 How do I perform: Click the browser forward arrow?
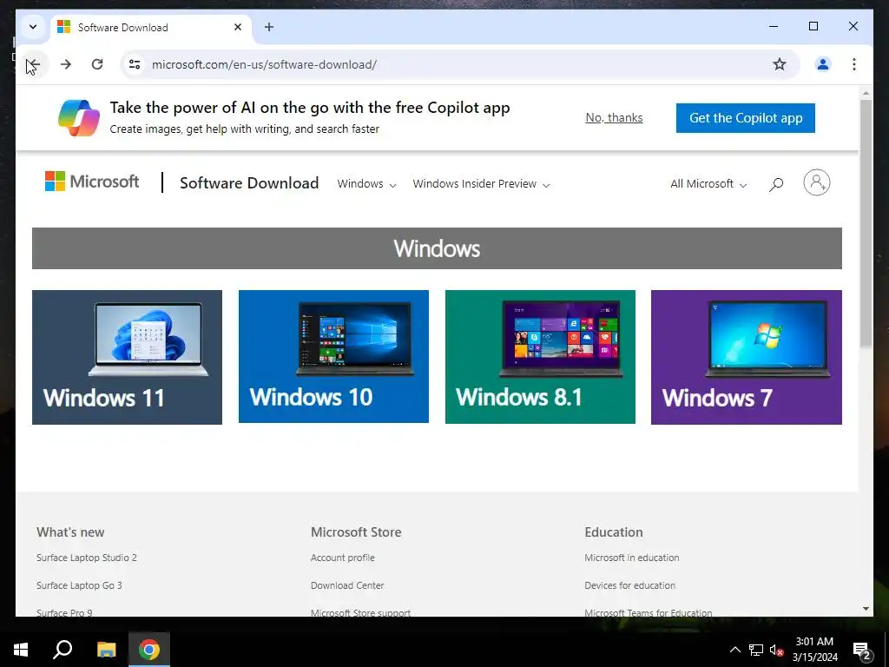(x=66, y=64)
